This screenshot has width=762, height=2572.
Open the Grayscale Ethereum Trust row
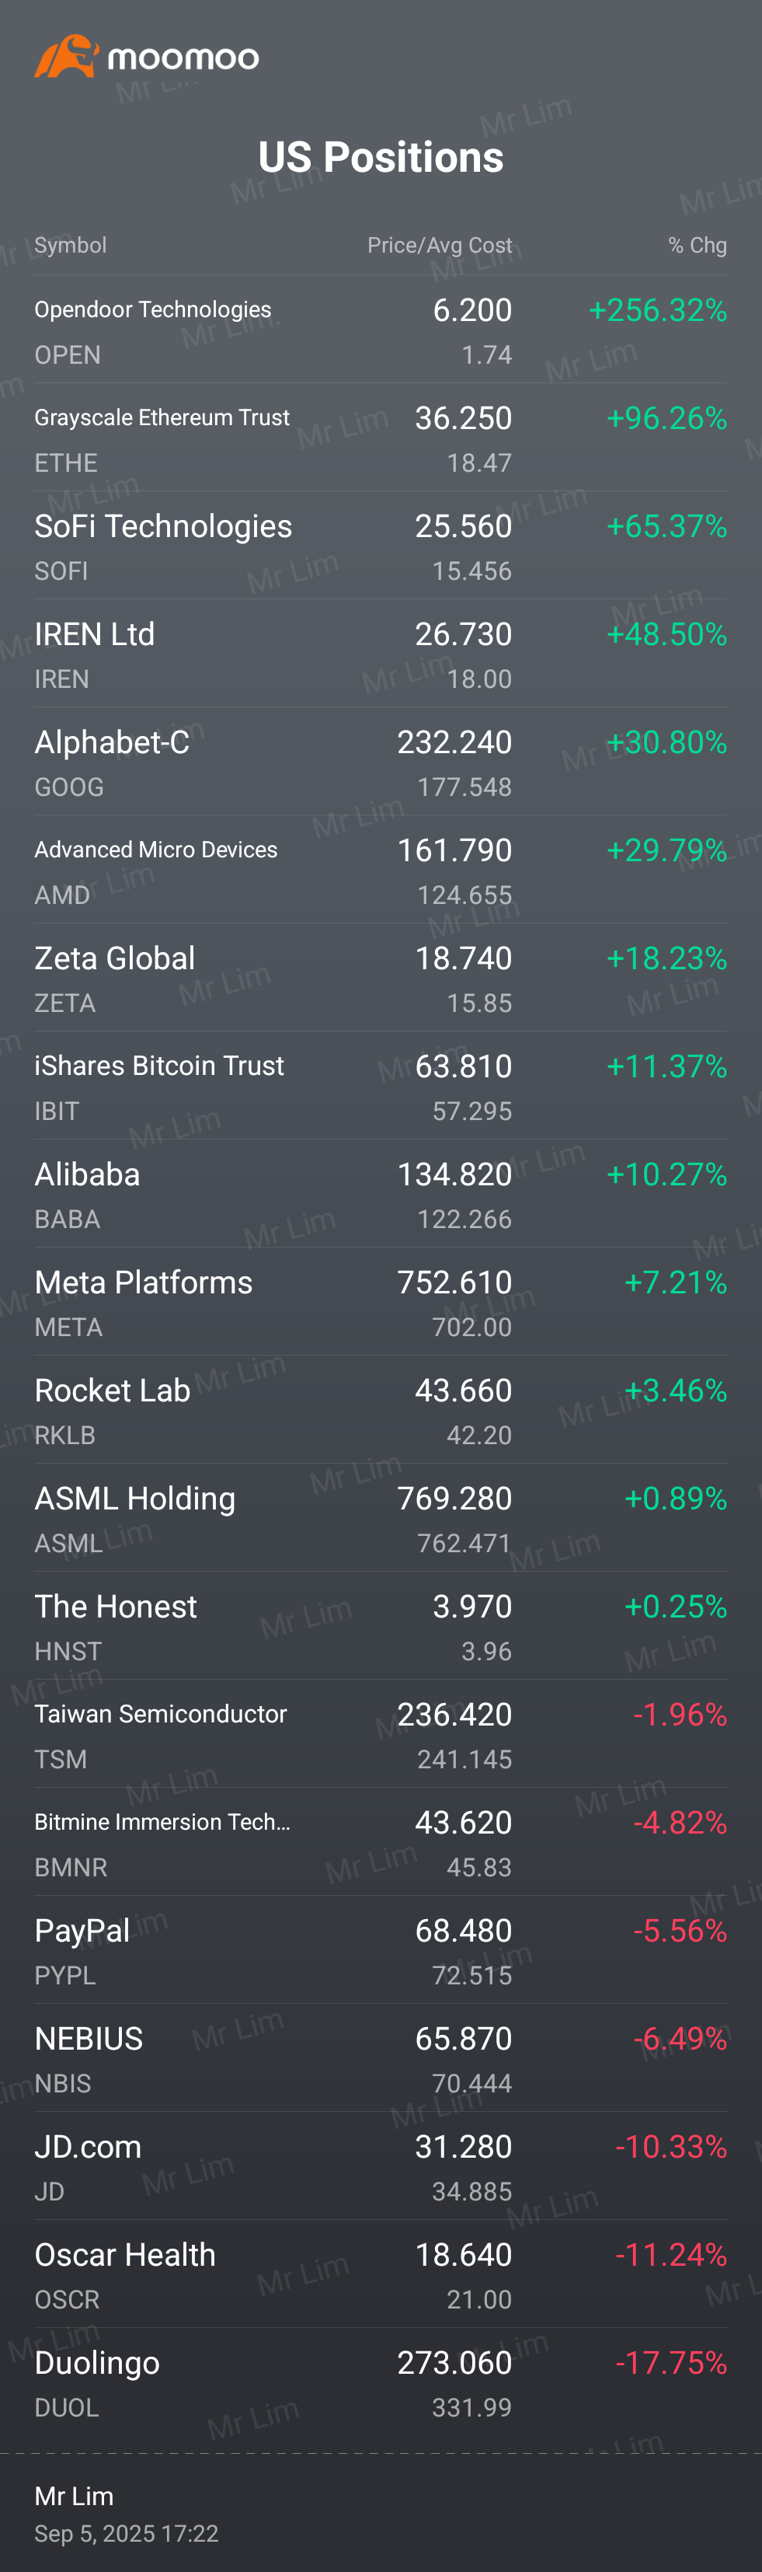click(381, 438)
